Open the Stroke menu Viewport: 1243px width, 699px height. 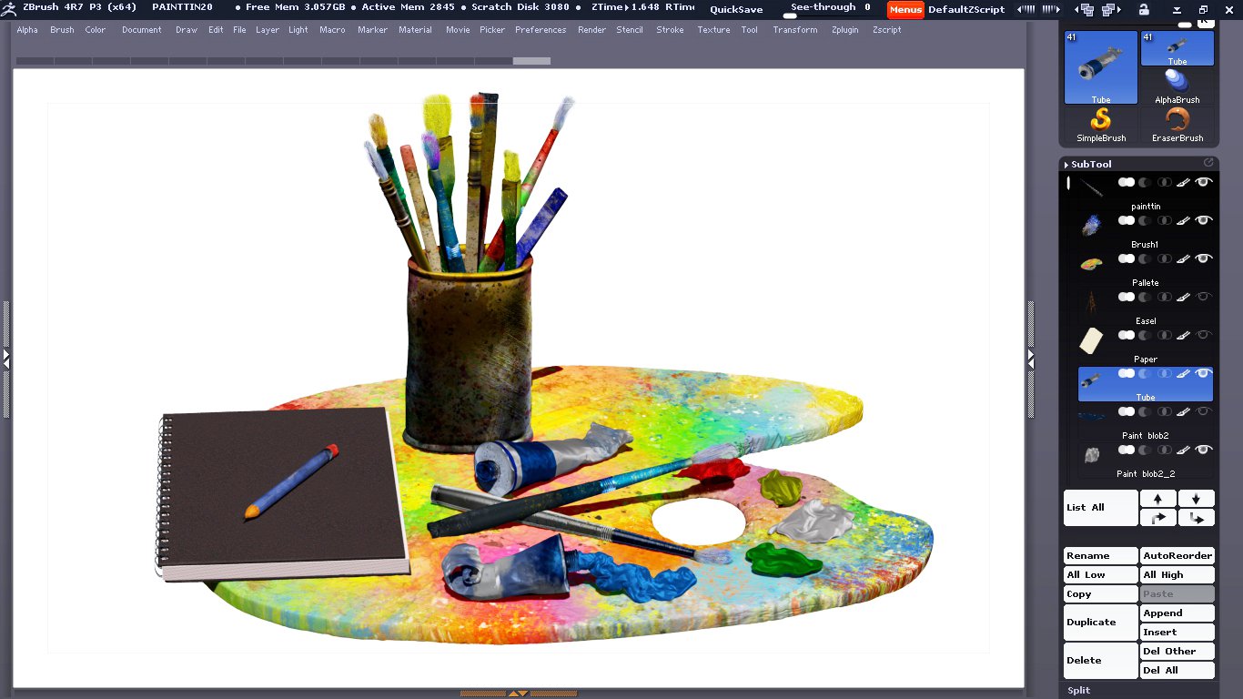[670, 30]
